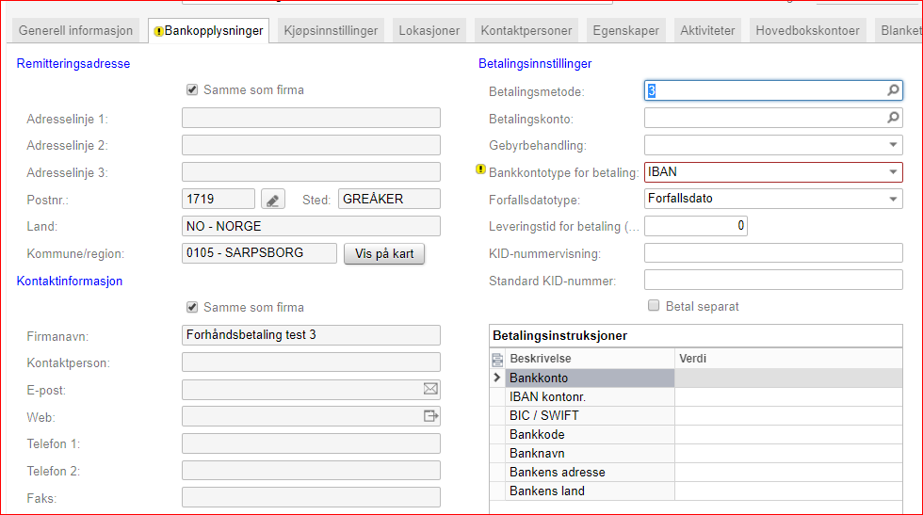Click the Kontaktperson field

pyautogui.click(x=311, y=362)
